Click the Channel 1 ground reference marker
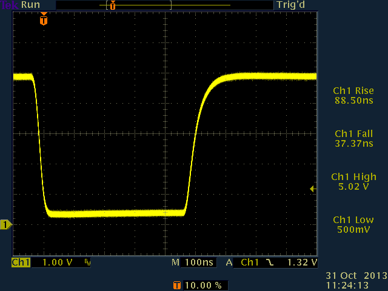Image resolution: width=388 pixels, height=291 pixels. [x=5, y=225]
